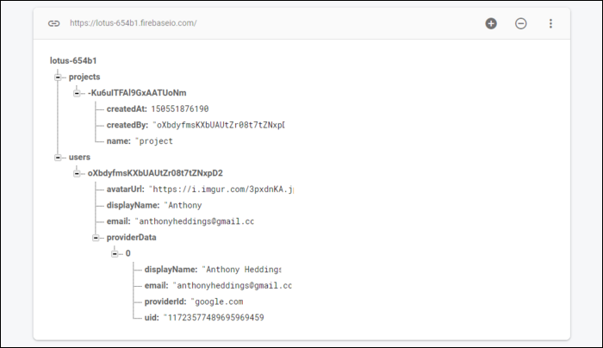Edit the uid value 1172357748969596945
603x348 pixels.
point(214,318)
